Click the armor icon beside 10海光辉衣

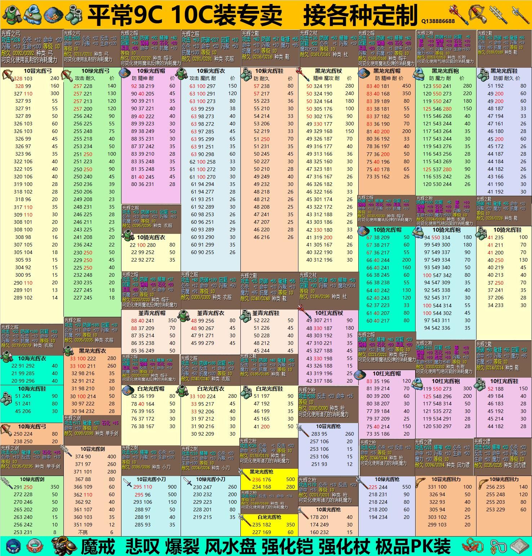(6, 357)
